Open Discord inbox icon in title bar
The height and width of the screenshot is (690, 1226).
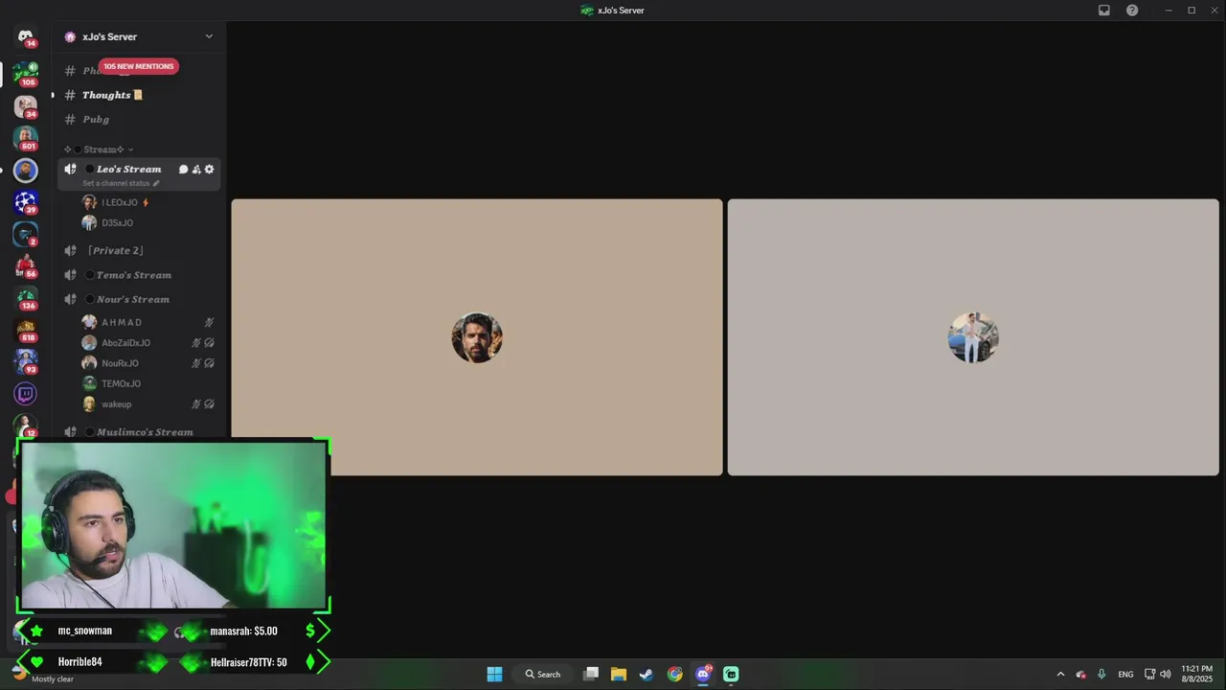pyautogui.click(x=1104, y=11)
